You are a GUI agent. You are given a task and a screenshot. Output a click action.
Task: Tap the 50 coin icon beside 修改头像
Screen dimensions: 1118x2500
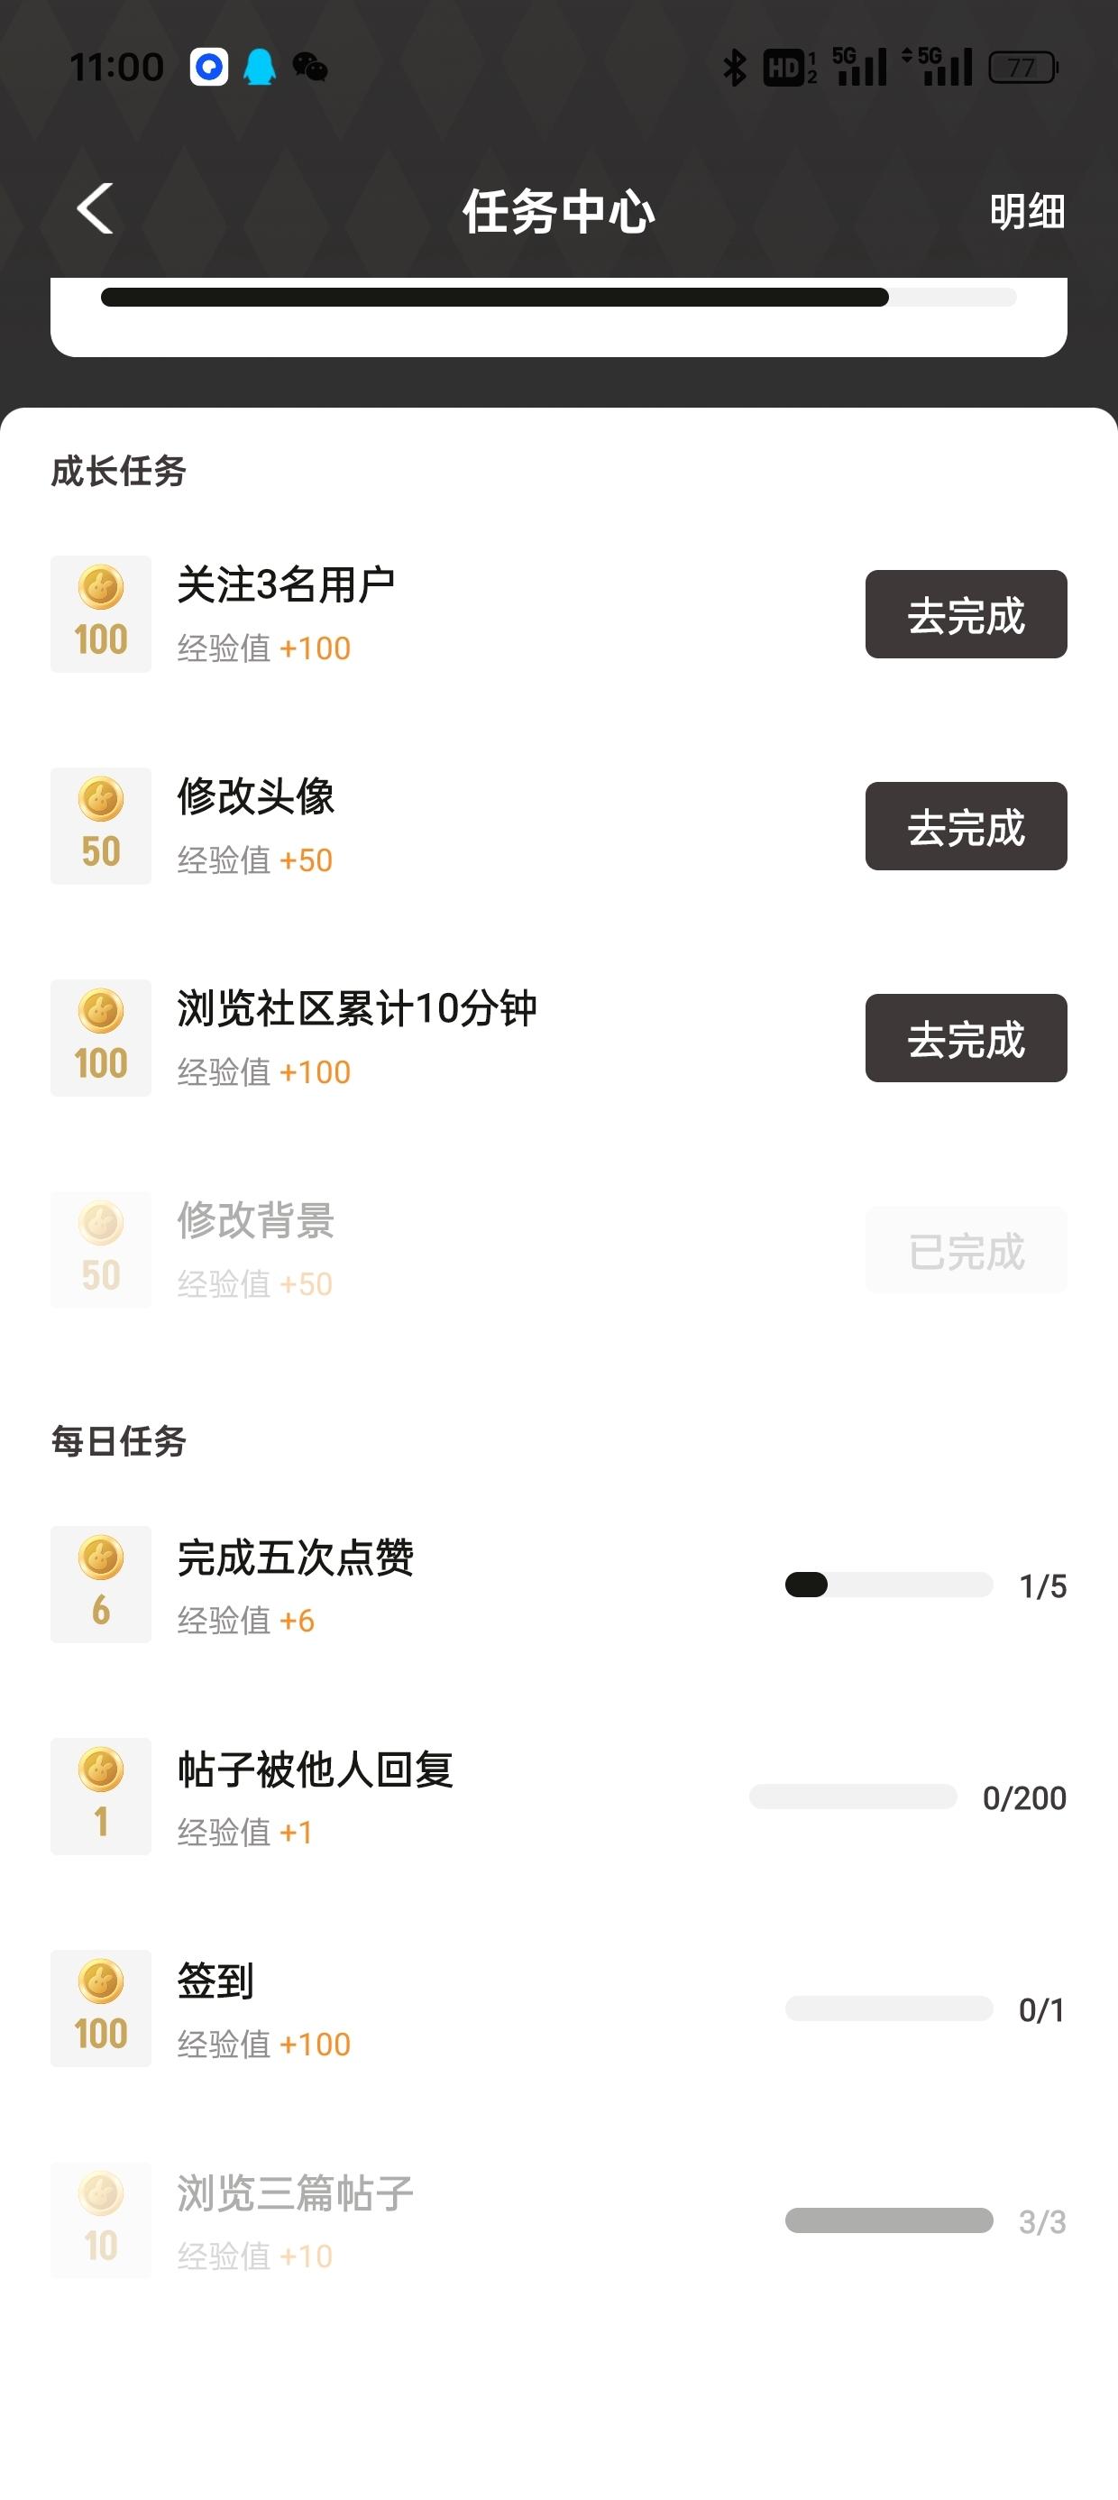click(x=101, y=826)
